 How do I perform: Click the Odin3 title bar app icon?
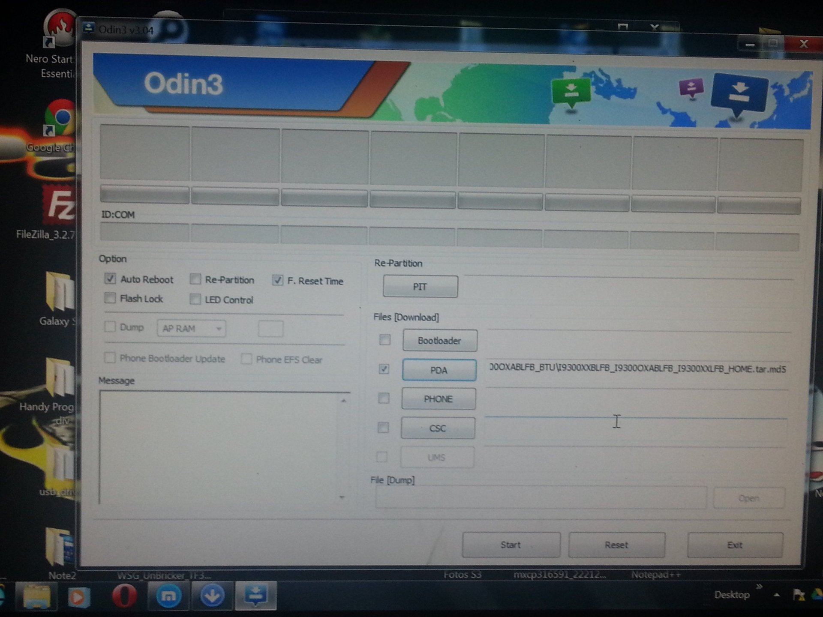89,28
